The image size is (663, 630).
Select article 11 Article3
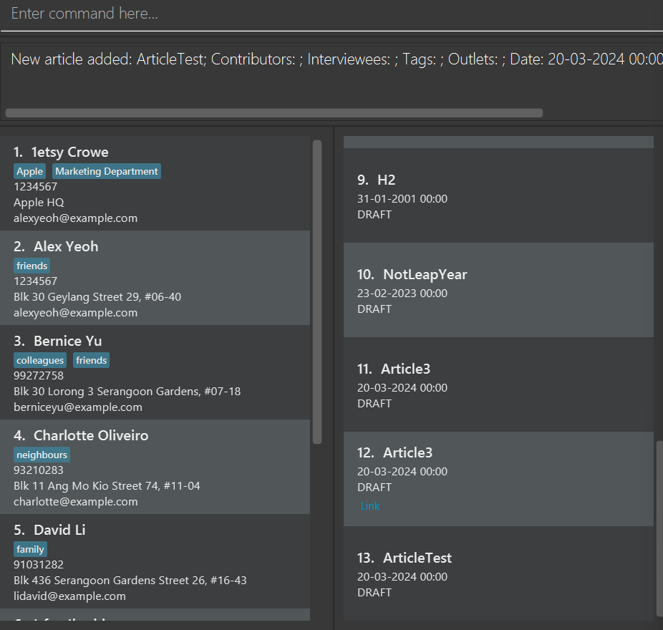tap(498, 384)
